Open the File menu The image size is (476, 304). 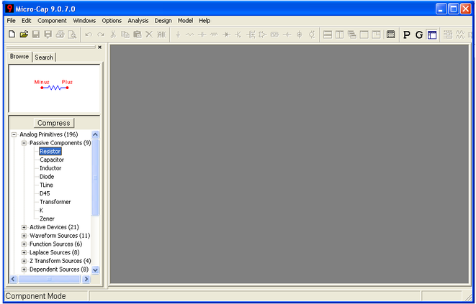tap(11, 21)
